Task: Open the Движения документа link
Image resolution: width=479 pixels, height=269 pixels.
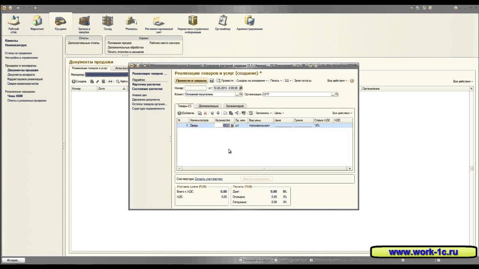Action: (146, 100)
